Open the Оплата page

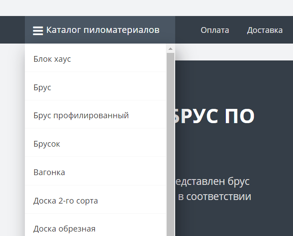[215, 30]
